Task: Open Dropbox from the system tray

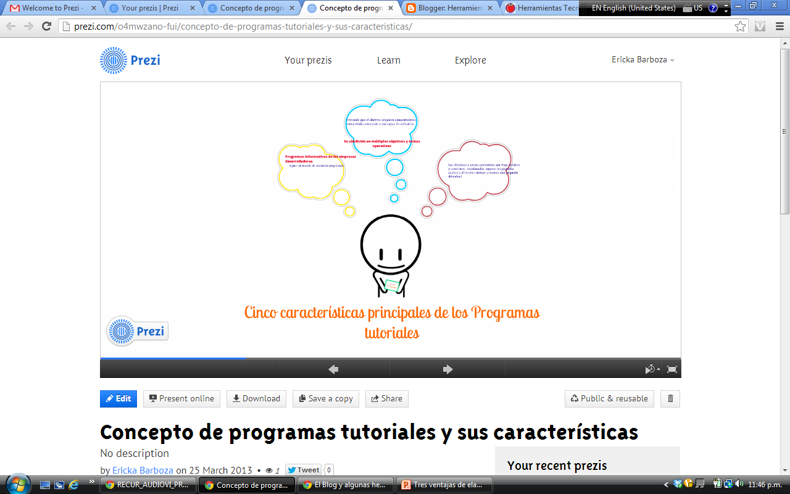Action: [677, 484]
